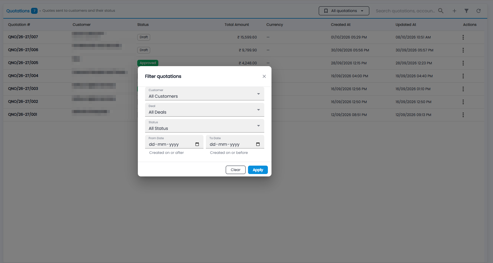Viewport: 493px width, 263px height.
Task: Select quotation number QNO/26-27/002
Action: point(23,102)
